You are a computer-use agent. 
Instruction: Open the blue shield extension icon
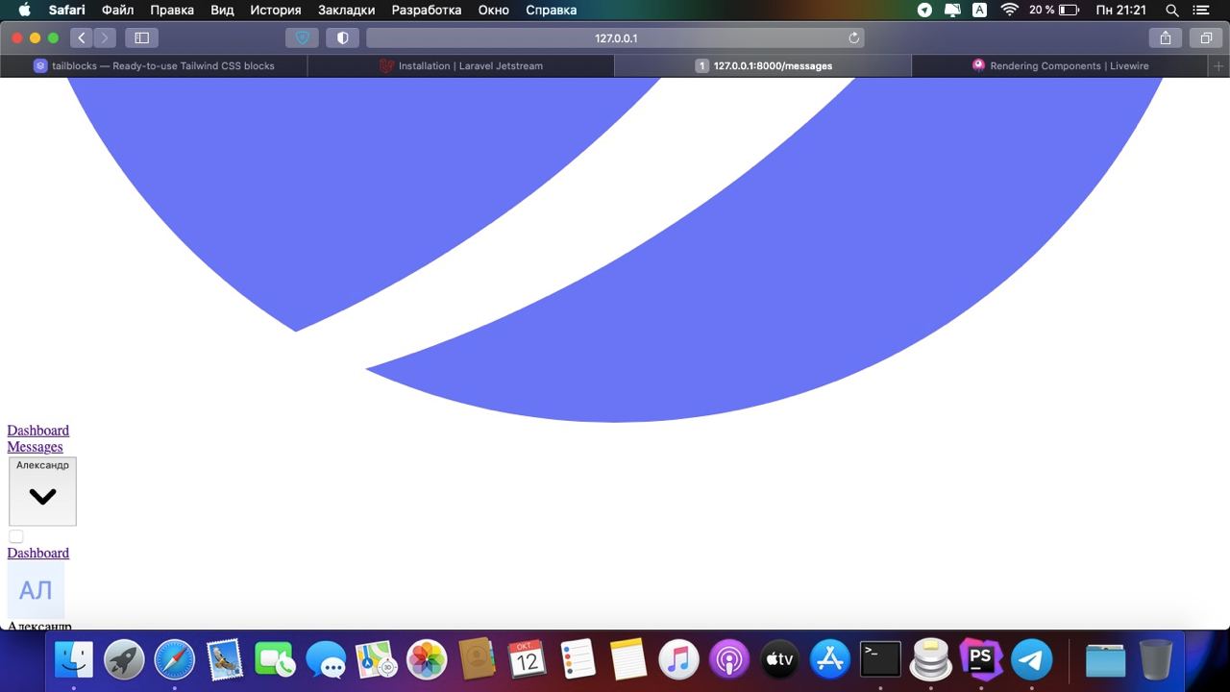point(303,37)
